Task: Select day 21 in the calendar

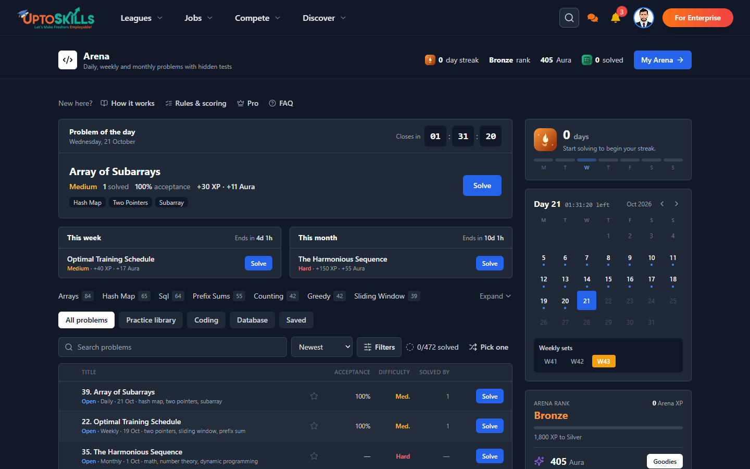Action: click(586, 301)
